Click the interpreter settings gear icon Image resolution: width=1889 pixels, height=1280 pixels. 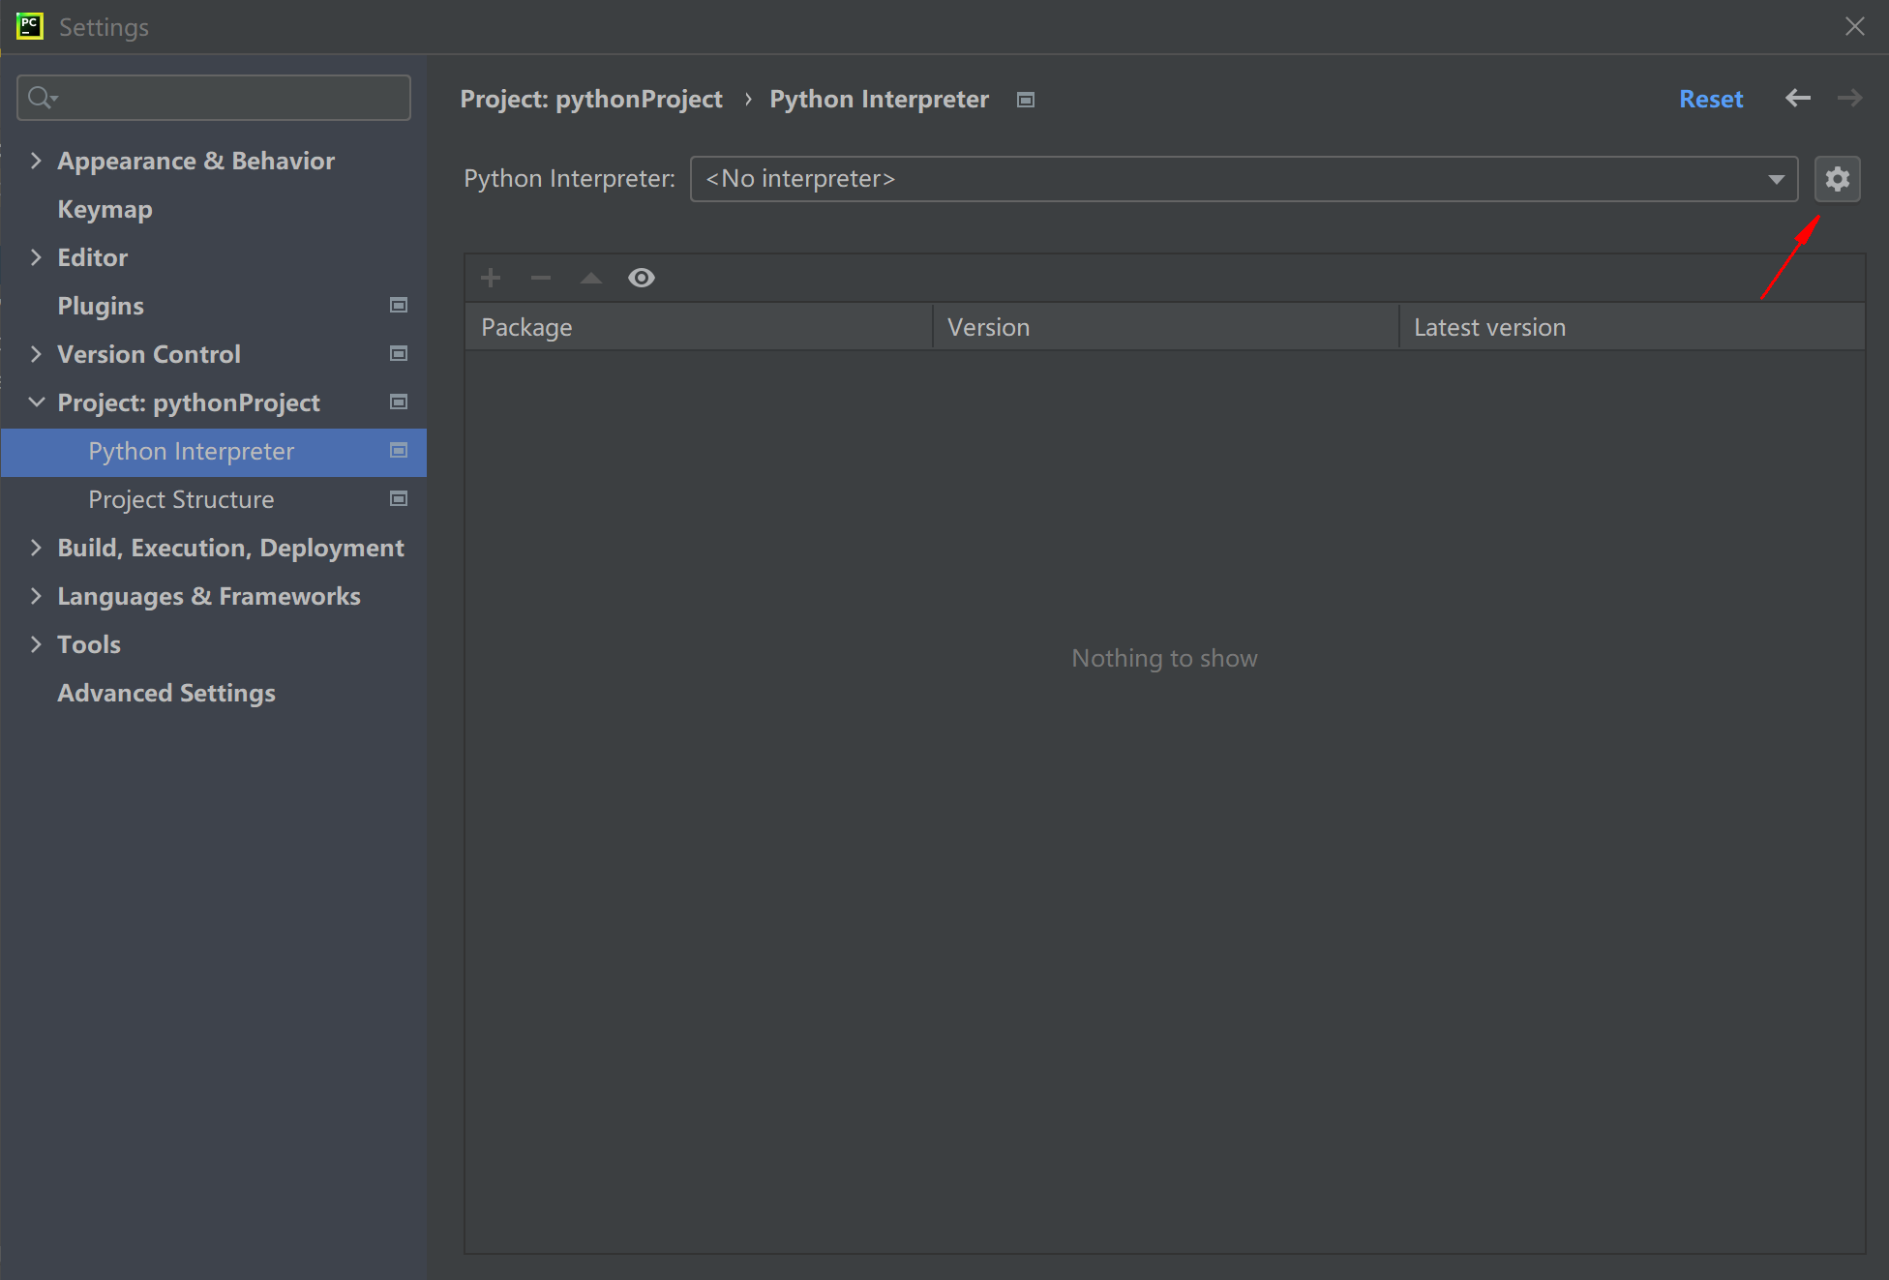1837,179
